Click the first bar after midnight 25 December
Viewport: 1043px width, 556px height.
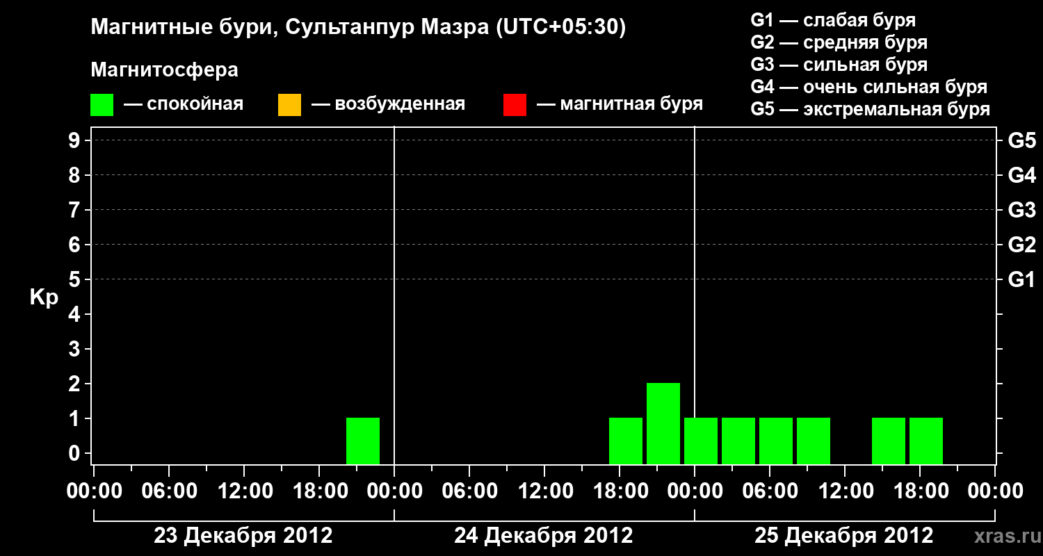701,441
